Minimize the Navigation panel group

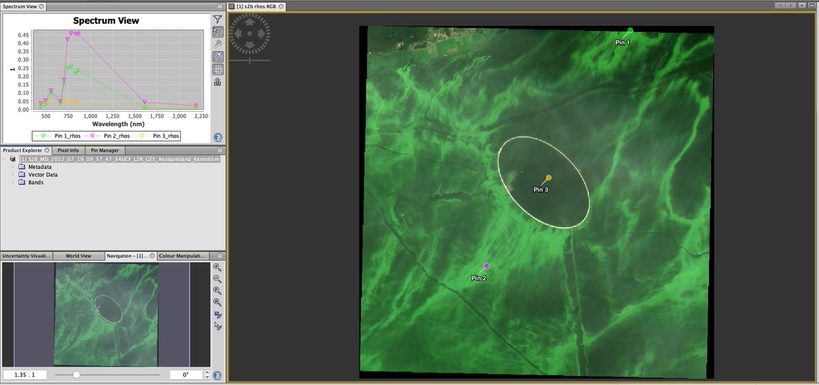(x=220, y=256)
